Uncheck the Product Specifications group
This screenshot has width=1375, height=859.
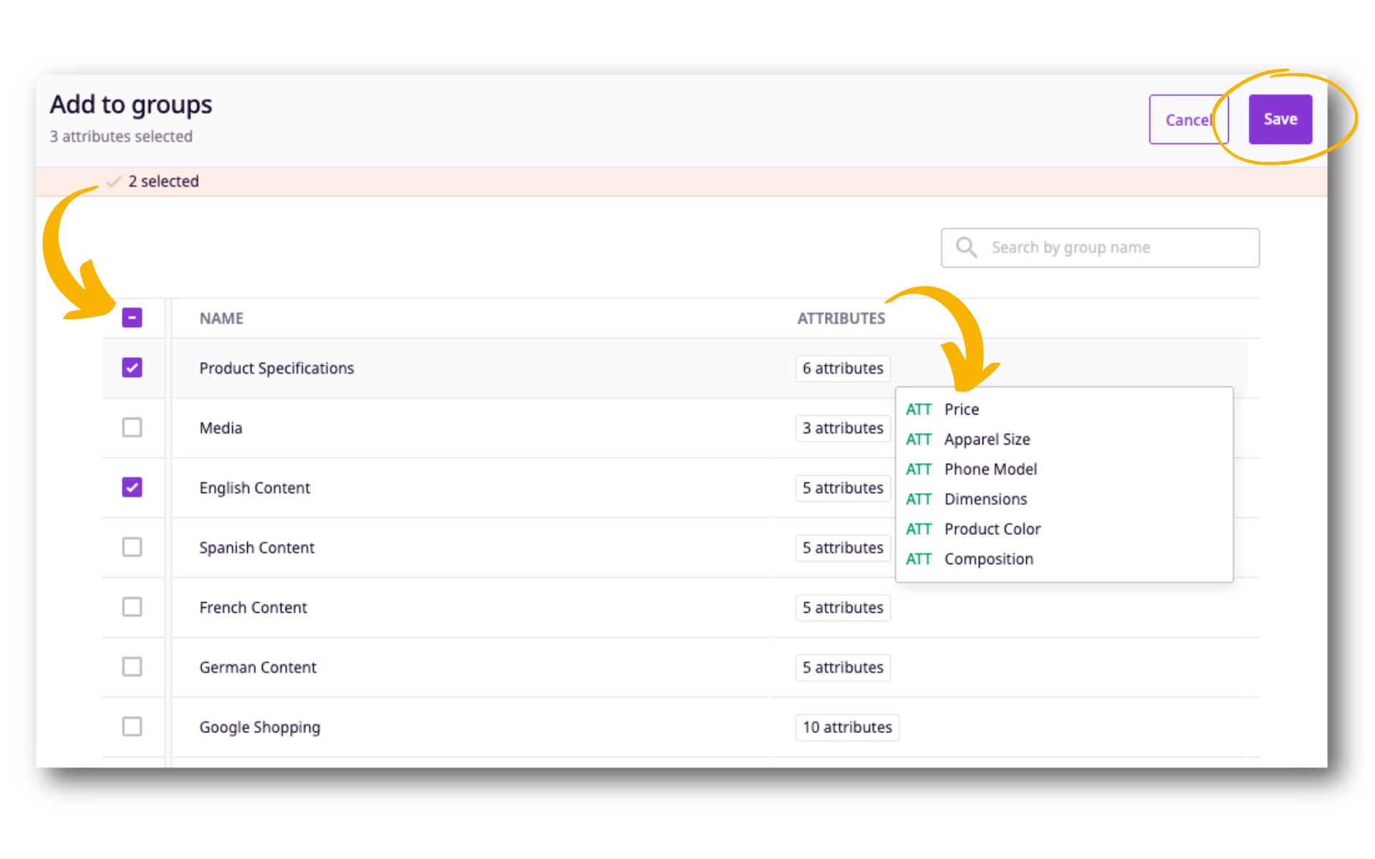pos(132,368)
